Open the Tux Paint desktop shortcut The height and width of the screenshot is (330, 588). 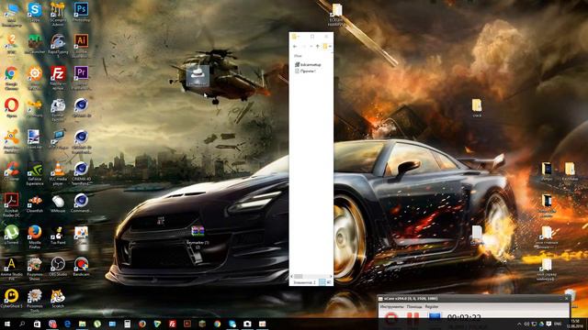tap(58, 235)
